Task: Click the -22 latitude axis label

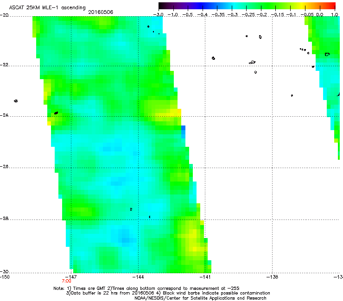Action: click(x=4, y=65)
